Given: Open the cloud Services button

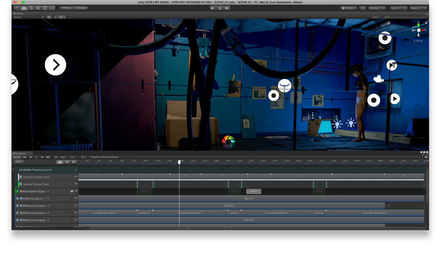Looking at the screenshot, I should [363, 8].
